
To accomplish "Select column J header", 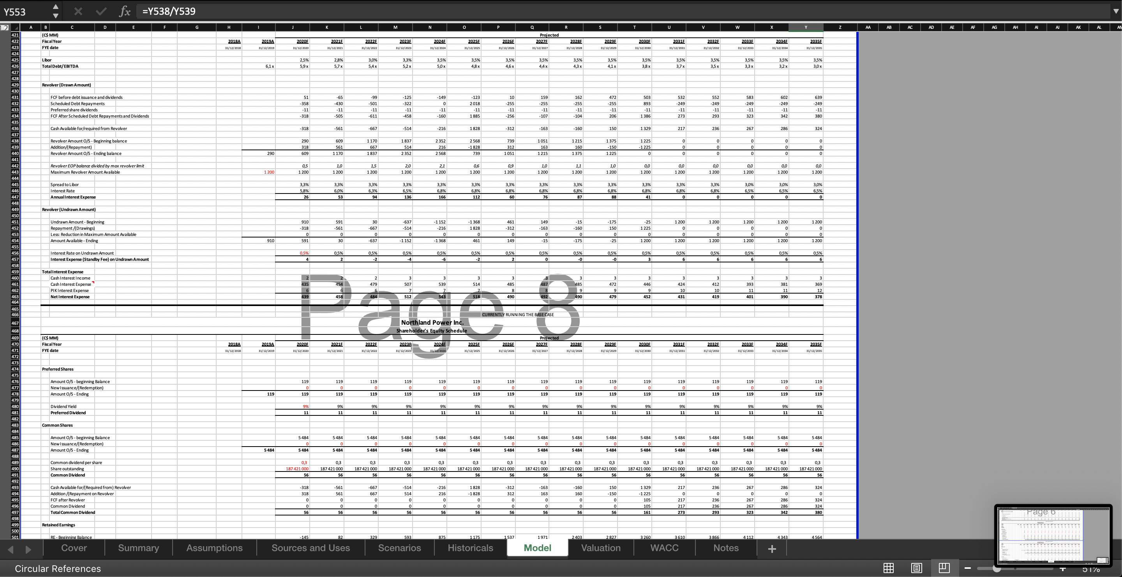I will click(293, 27).
